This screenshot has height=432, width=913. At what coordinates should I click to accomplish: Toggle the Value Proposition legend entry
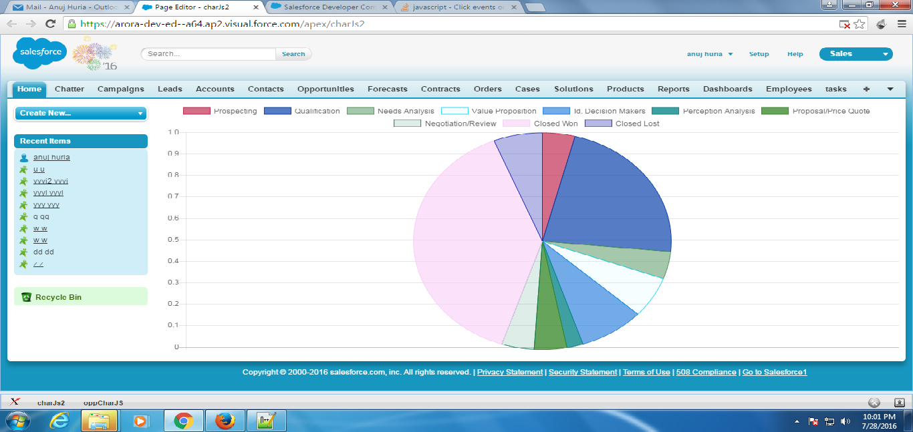tap(489, 111)
